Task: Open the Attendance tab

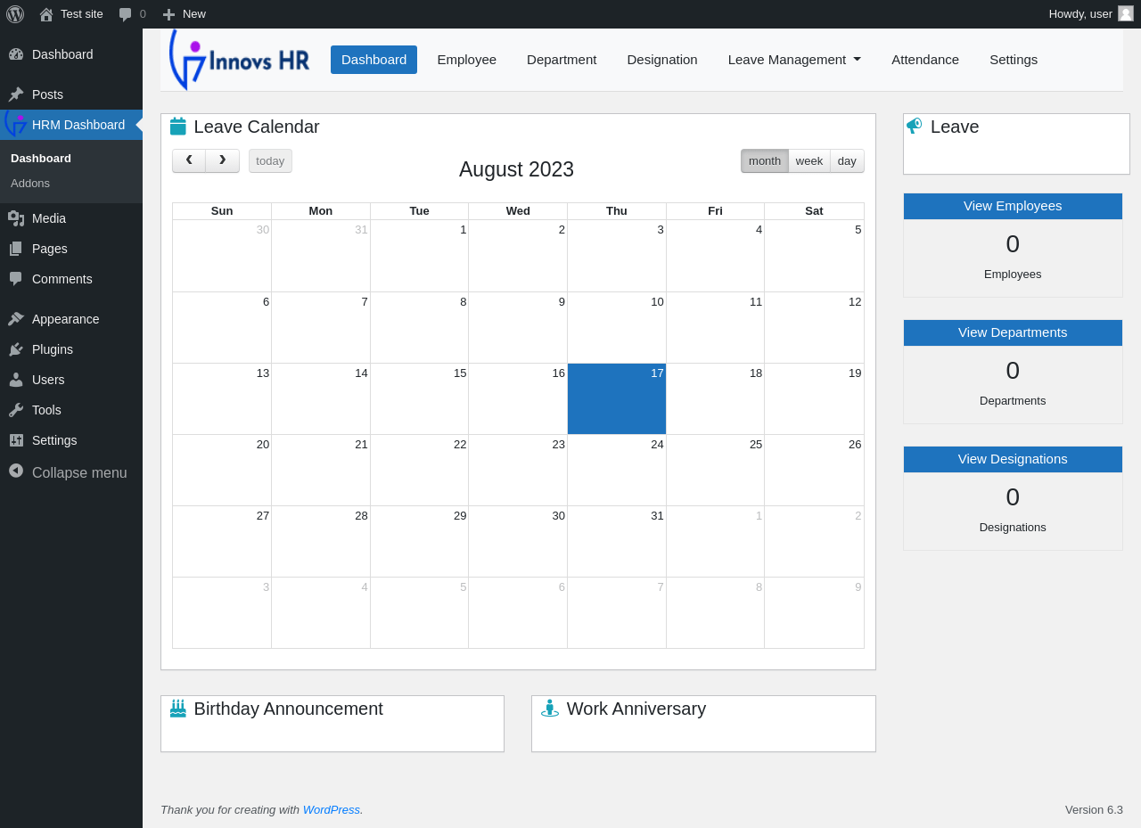Action: [x=925, y=60]
